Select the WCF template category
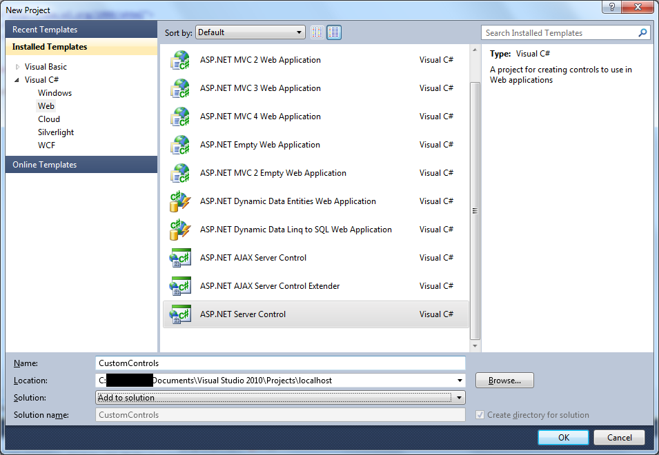Screen dimensions: 659x455 (x=46, y=145)
